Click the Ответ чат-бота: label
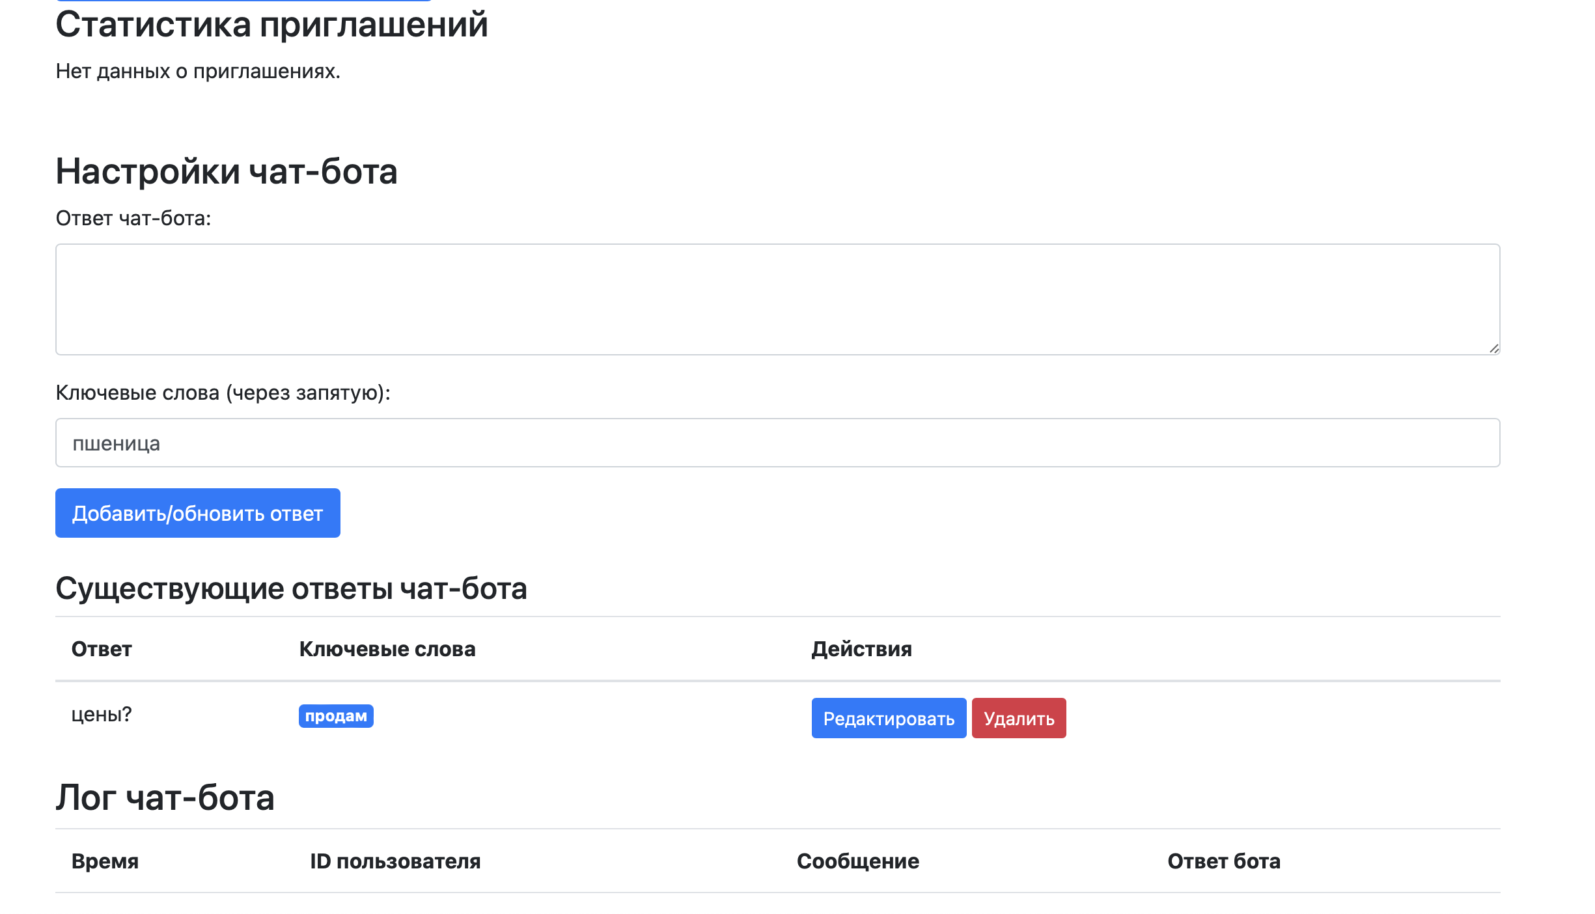The height and width of the screenshot is (914, 1595). click(x=133, y=218)
